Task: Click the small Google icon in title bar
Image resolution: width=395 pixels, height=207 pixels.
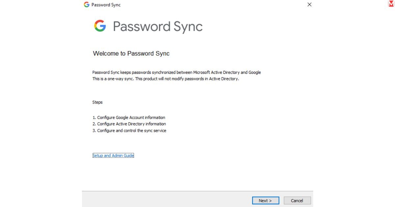Action: coord(87,5)
